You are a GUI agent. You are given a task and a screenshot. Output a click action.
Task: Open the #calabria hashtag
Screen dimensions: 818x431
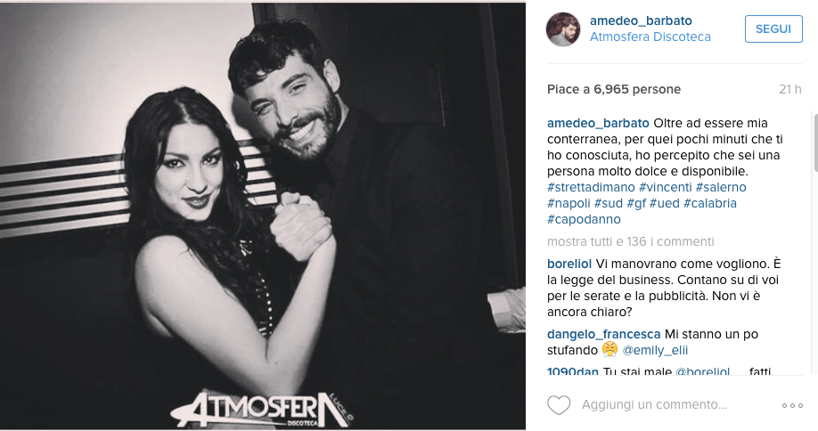(710, 203)
